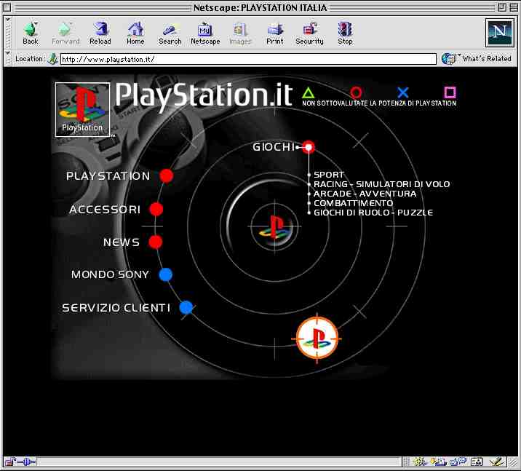The height and width of the screenshot is (471, 521).
Task: Click the Images toolbar button
Action: tap(240, 33)
